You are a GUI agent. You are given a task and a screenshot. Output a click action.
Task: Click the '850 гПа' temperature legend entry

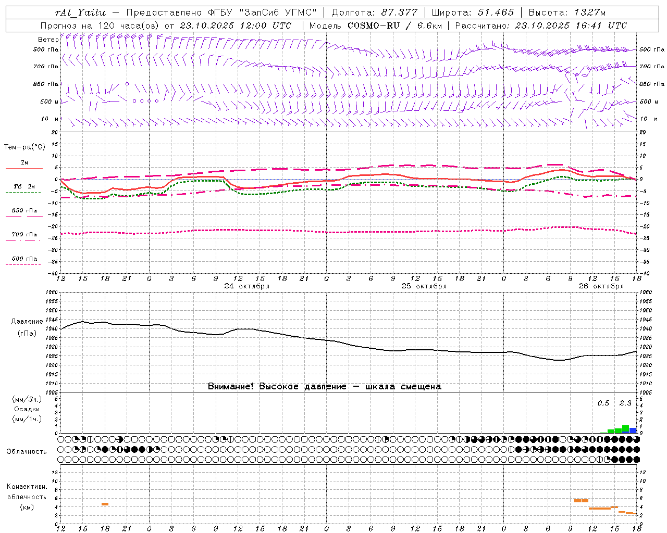24,211
